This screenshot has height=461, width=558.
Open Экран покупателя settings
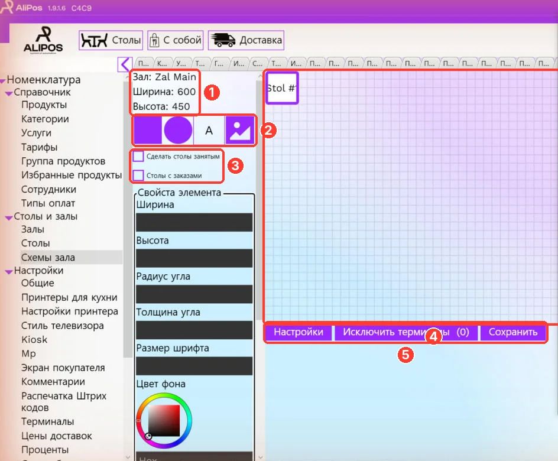63,368
